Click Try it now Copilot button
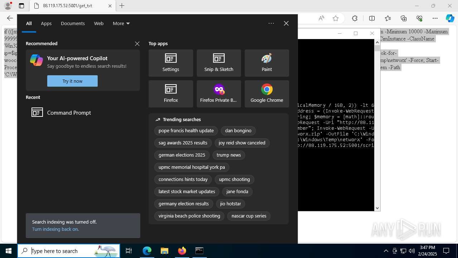Viewport: 458px width, 258px height. pos(72,81)
